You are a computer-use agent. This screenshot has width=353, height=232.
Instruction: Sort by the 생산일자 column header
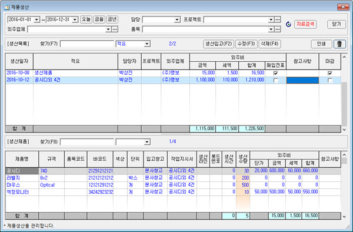[x=19, y=61]
